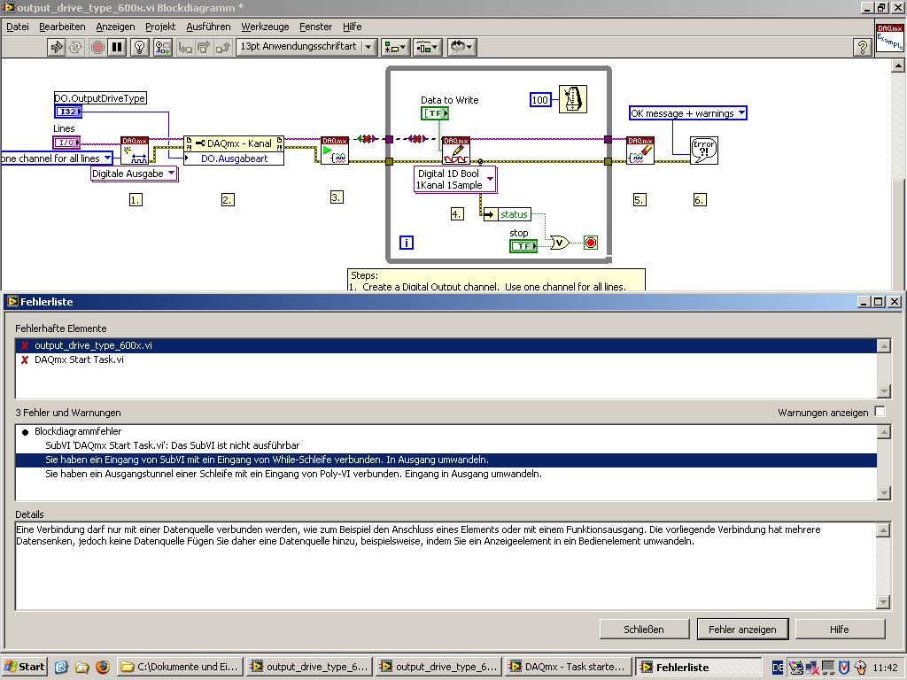907x680 pixels.
Task: Click the loop stop condition terminal
Action: click(591, 243)
